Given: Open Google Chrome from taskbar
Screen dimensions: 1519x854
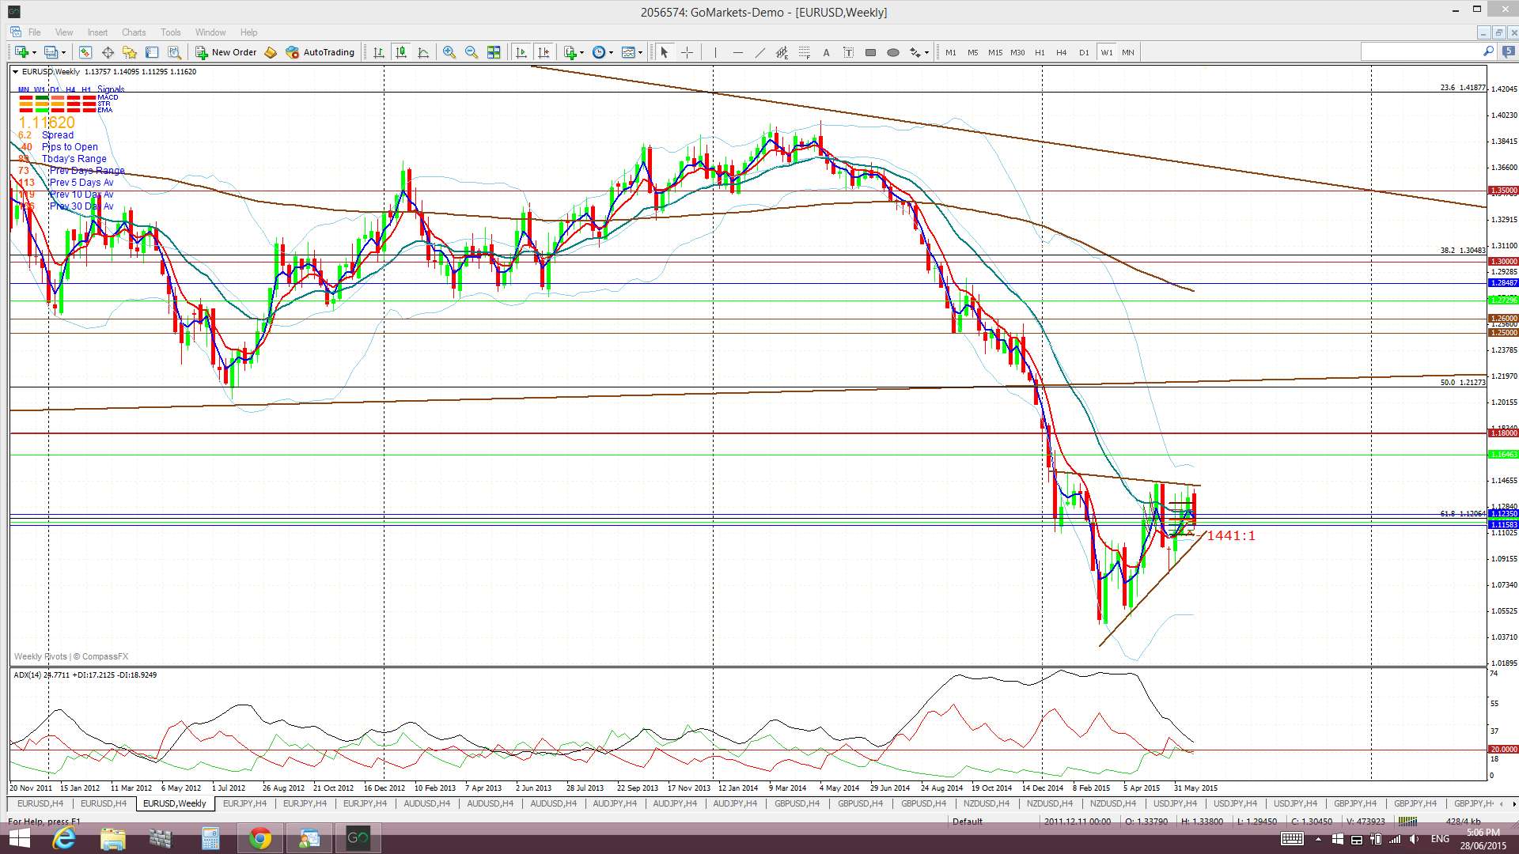Looking at the screenshot, I should pos(259,838).
